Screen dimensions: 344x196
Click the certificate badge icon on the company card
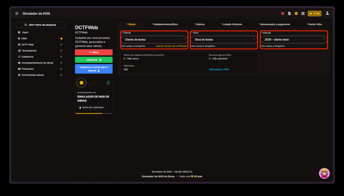click(x=109, y=83)
